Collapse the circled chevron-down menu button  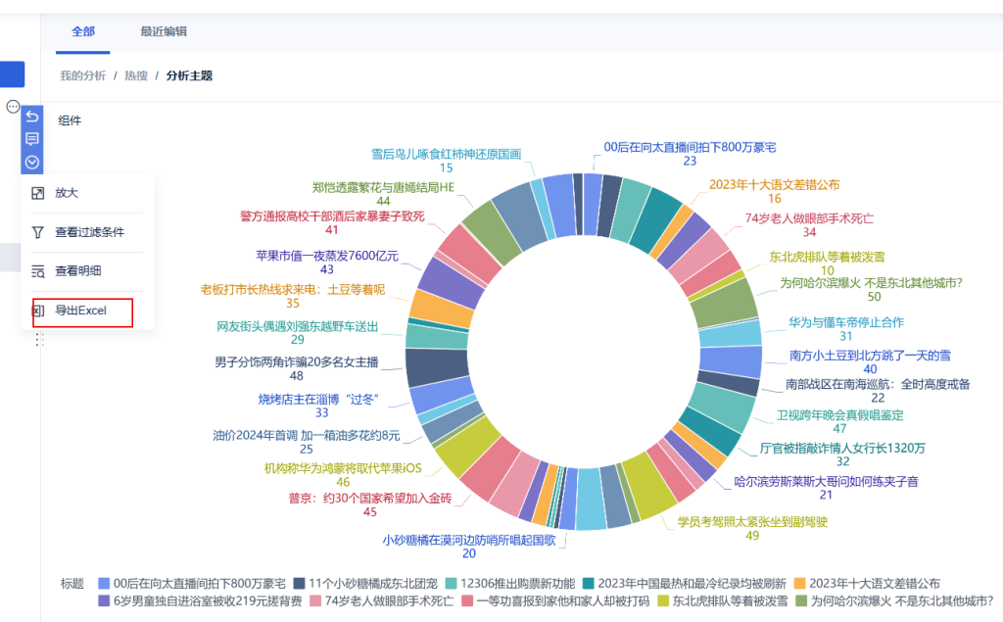(31, 163)
